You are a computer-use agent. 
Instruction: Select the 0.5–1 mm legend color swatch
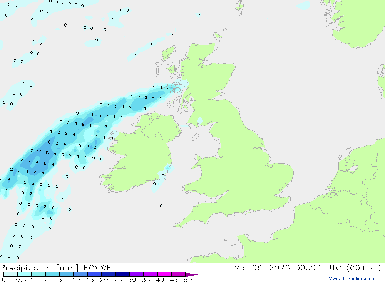coord(24,274)
